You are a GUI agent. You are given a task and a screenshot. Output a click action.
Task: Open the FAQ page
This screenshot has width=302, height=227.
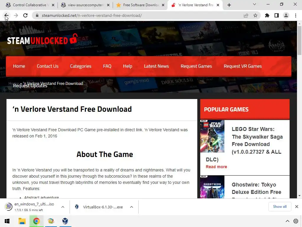(x=107, y=66)
